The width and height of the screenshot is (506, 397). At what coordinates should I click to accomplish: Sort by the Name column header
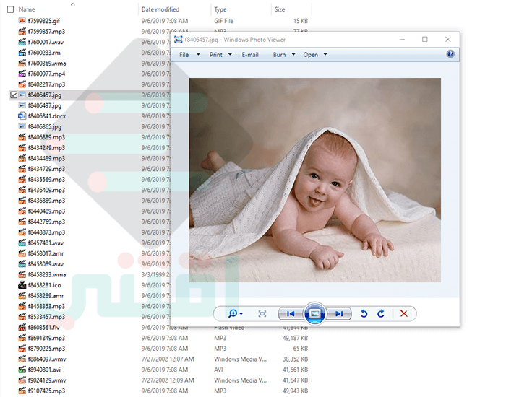pos(27,9)
